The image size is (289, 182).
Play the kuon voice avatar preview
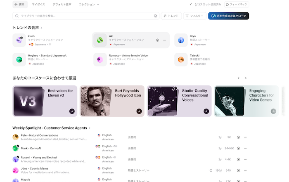pos(19,40)
